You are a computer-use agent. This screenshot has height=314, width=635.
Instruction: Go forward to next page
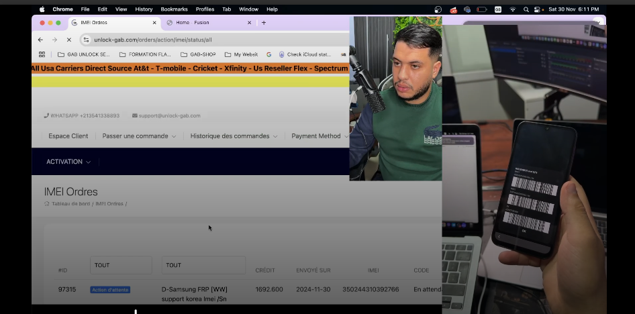click(x=54, y=40)
